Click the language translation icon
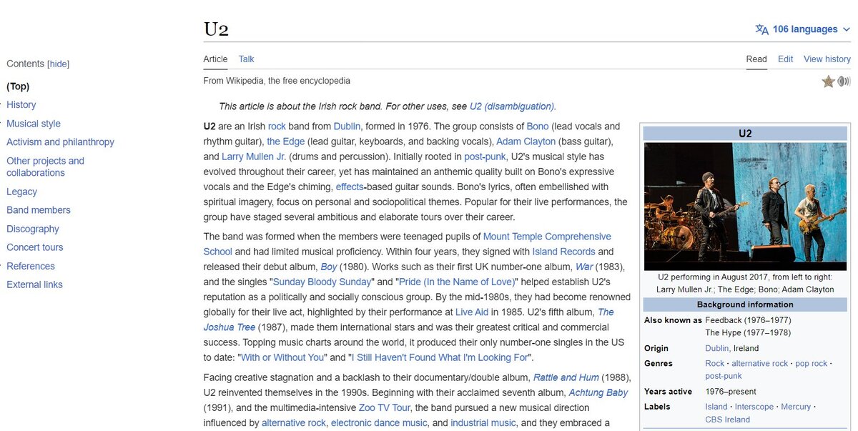Viewport: 858px width, 431px height. pos(762,29)
